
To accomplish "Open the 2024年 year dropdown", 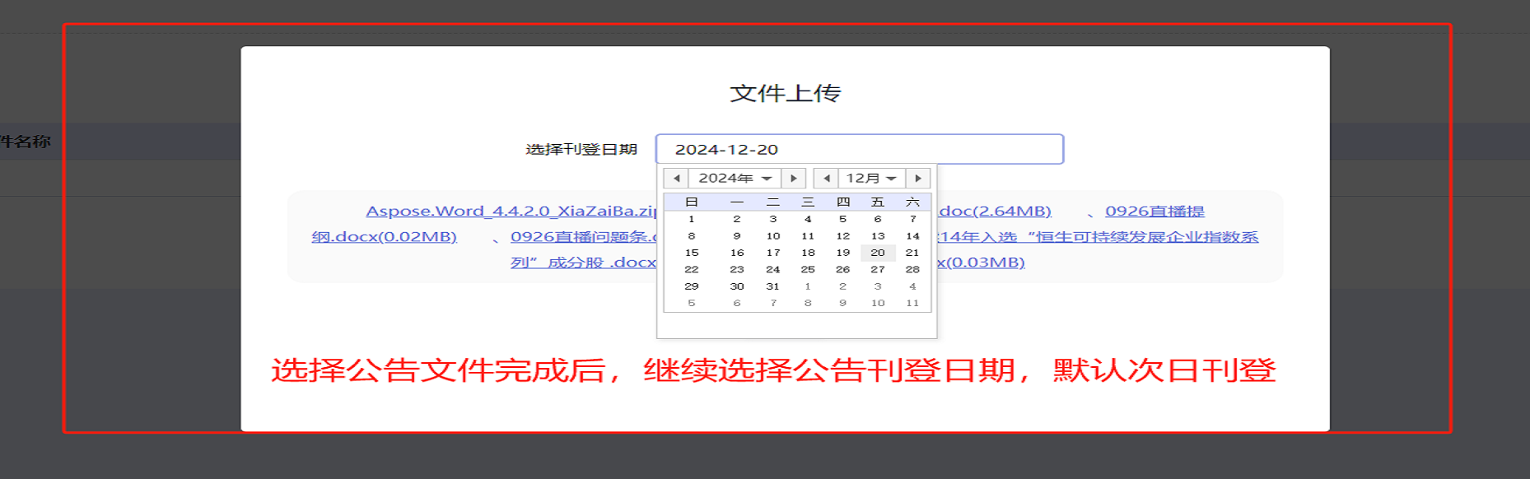I will pos(735,179).
